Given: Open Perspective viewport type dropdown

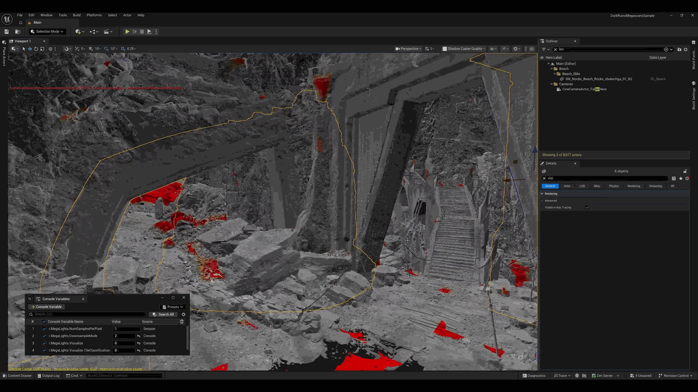Looking at the screenshot, I should [x=408, y=49].
